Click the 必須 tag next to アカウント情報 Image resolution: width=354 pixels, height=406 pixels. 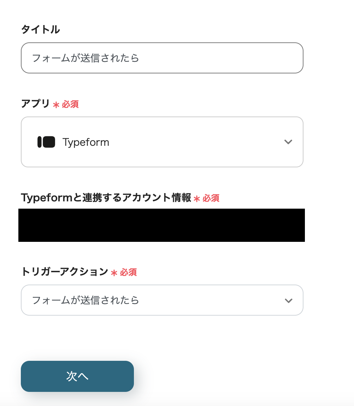pos(211,198)
